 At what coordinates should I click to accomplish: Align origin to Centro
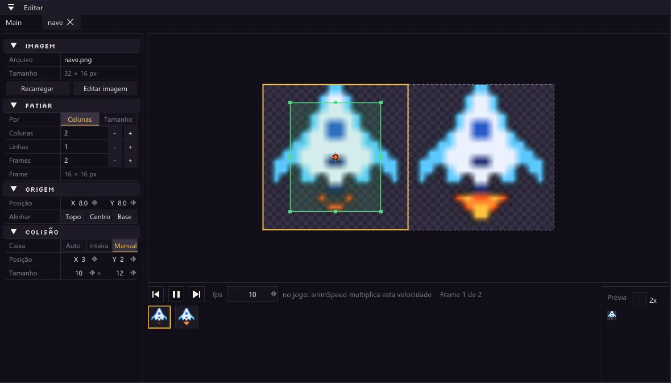(x=100, y=217)
